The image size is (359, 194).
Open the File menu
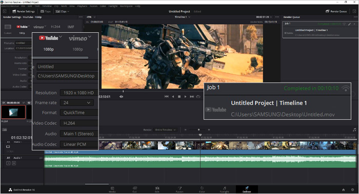click(x=23, y=6)
